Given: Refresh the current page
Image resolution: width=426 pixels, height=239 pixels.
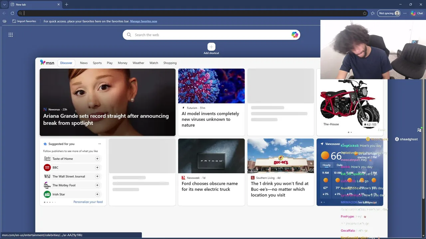Looking at the screenshot, I should click(x=12, y=13).
